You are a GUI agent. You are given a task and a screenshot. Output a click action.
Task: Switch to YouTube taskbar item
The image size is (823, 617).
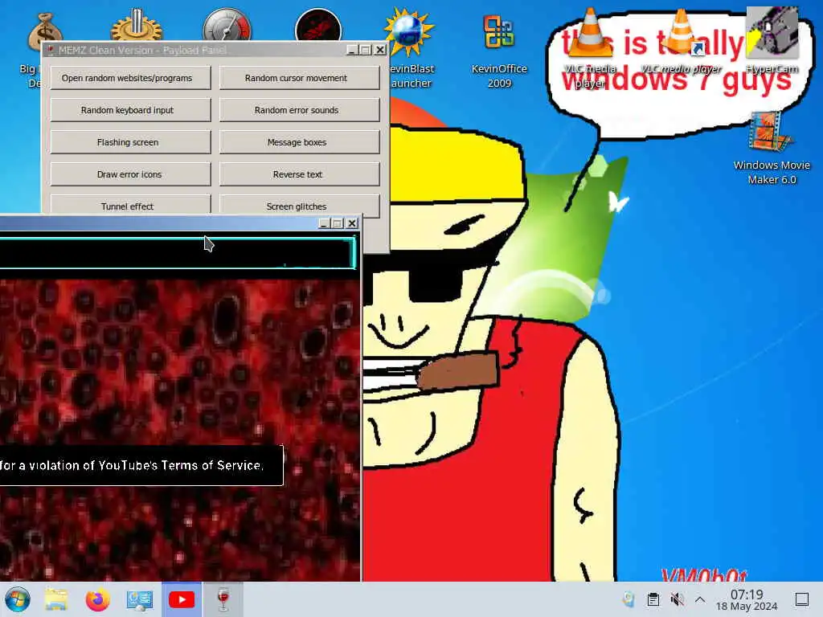coord(182,599)
